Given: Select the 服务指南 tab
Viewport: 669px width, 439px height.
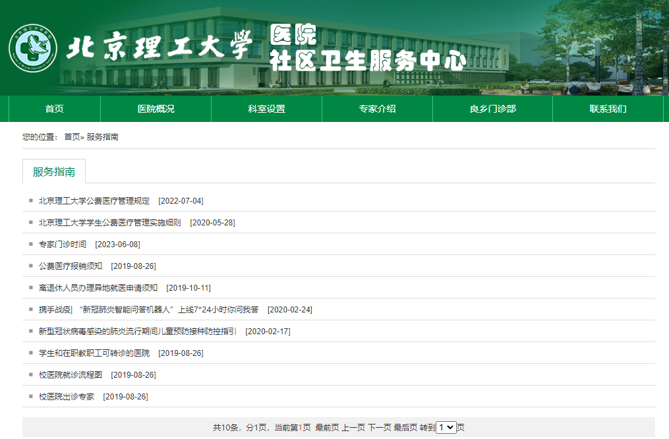Looking at the screenshot, I should (x=54, y=172).
